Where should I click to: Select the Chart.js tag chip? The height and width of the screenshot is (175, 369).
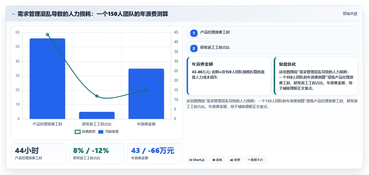197,160
